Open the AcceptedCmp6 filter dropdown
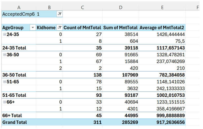The image size is (203, 129). [x=60, y=14]
